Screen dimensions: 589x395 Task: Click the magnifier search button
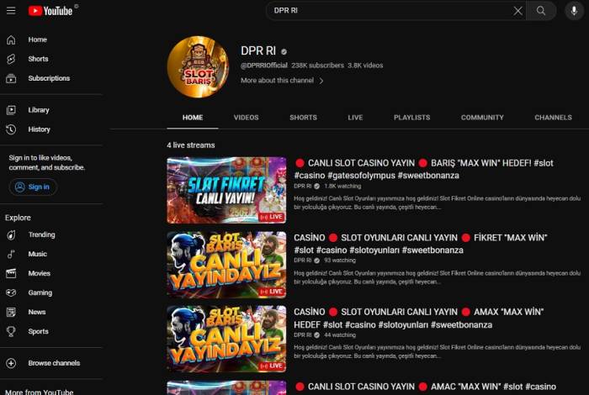(x=541, y=10)
